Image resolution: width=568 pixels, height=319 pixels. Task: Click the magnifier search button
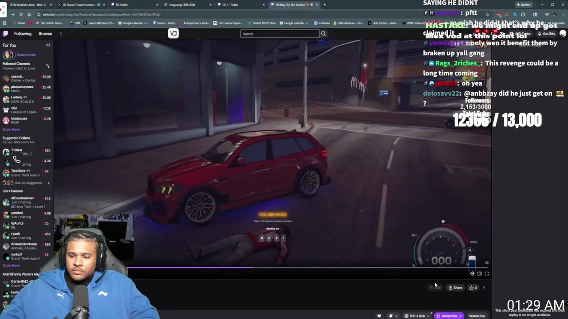click(323, 34)
